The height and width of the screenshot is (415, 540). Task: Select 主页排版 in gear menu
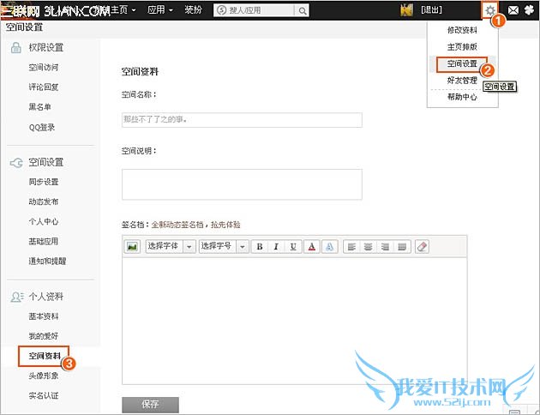pos(462,46)
